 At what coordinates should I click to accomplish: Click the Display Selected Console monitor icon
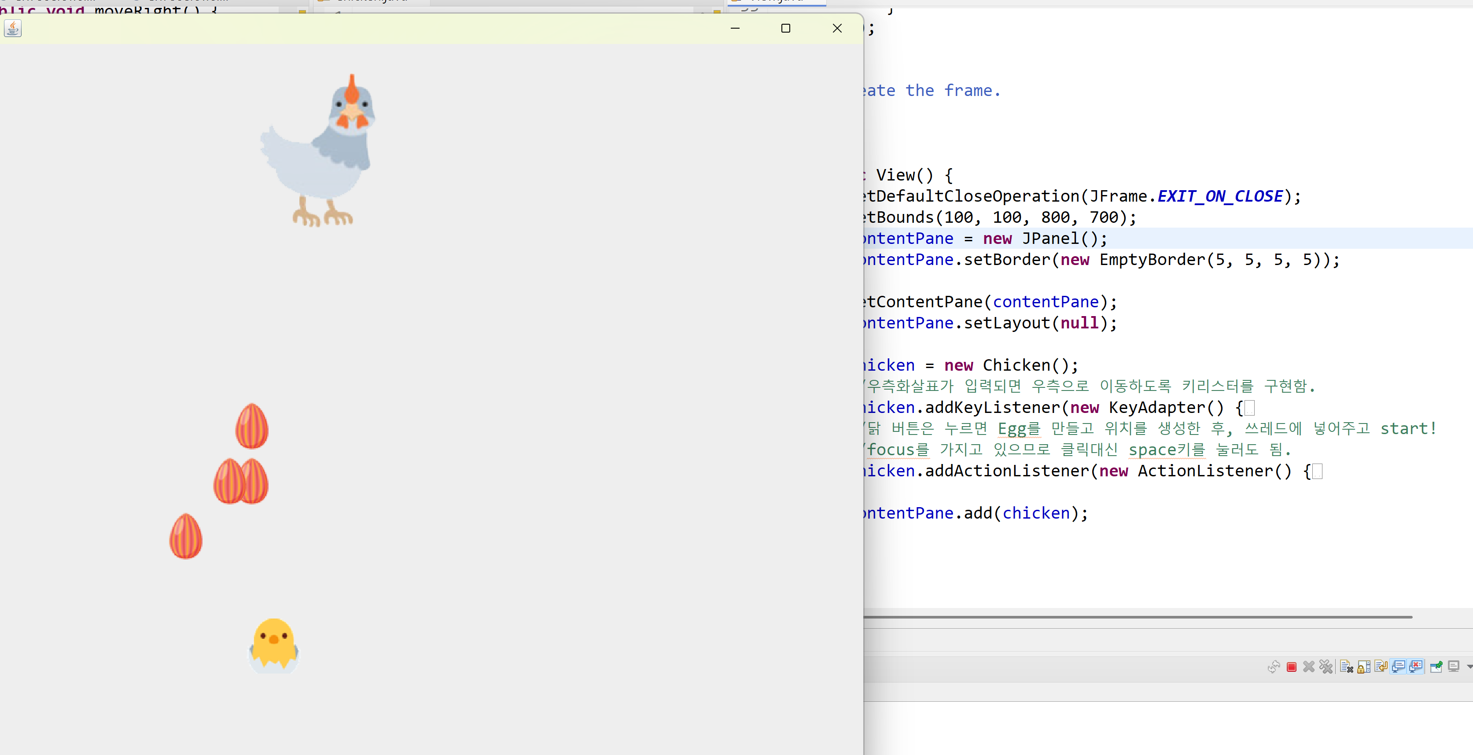(1453, 667)
